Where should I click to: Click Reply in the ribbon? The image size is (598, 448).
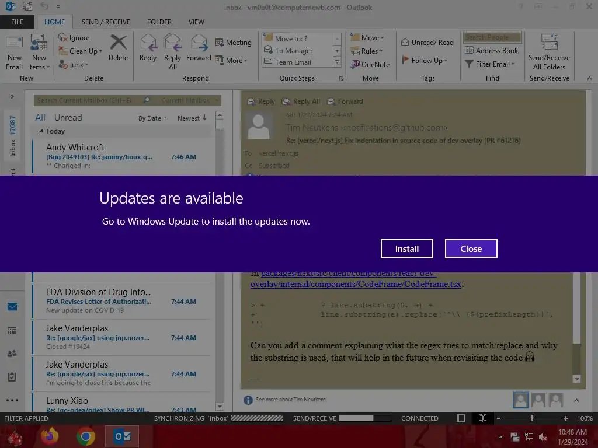[148, 48]
